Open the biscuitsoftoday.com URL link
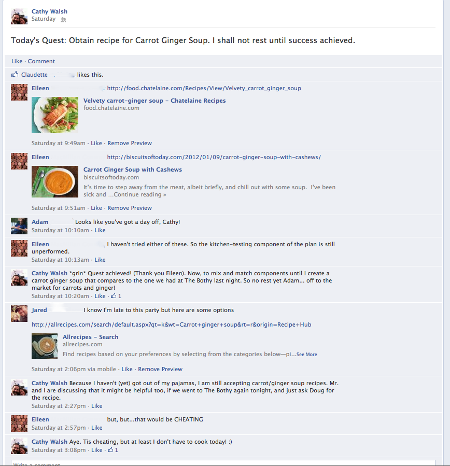The width and height of the screenshot is (450, 466). coord(214,157)
